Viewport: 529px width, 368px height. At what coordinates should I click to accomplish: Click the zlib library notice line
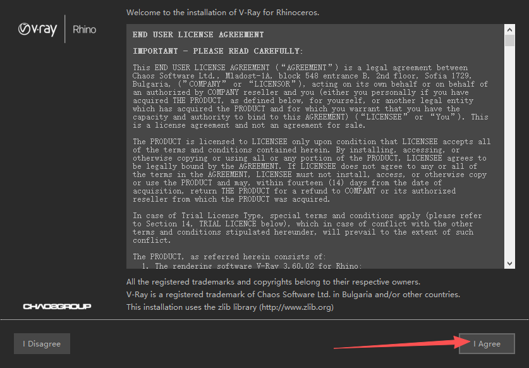[230, 307]
